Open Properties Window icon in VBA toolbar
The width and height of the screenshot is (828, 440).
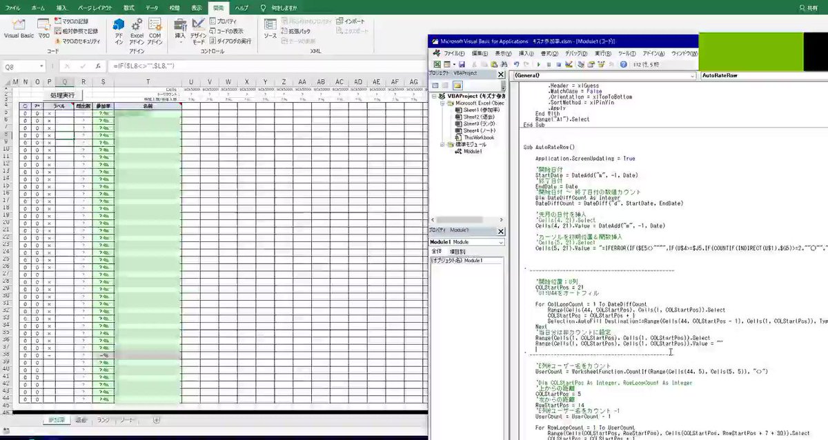click(591, 64)
